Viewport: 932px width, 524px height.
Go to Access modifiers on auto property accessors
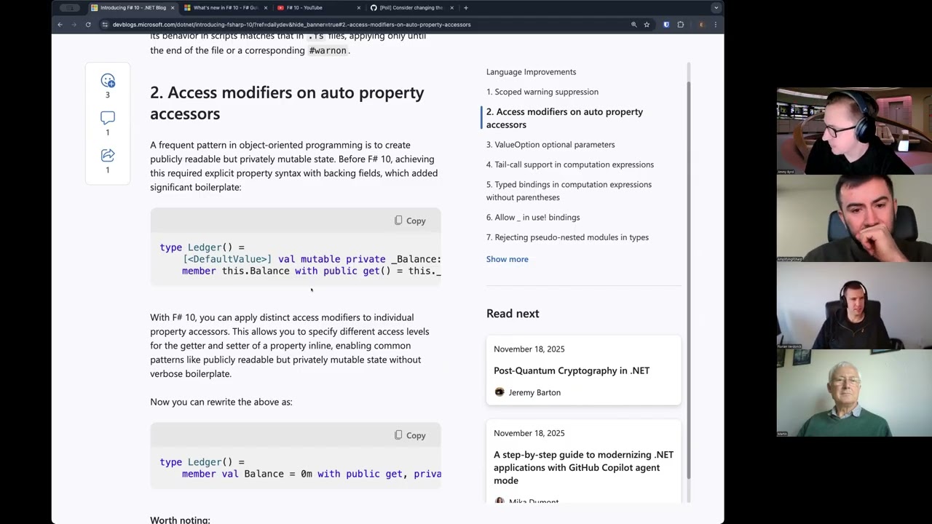point(564,118)
